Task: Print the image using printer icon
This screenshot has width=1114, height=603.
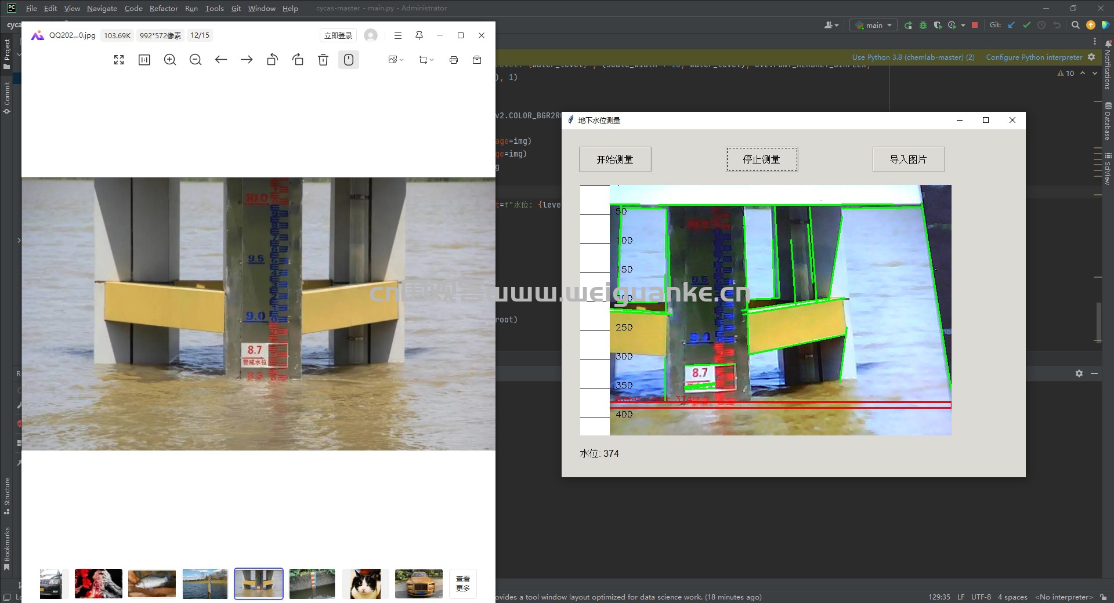Action: [x=454, y=60]
